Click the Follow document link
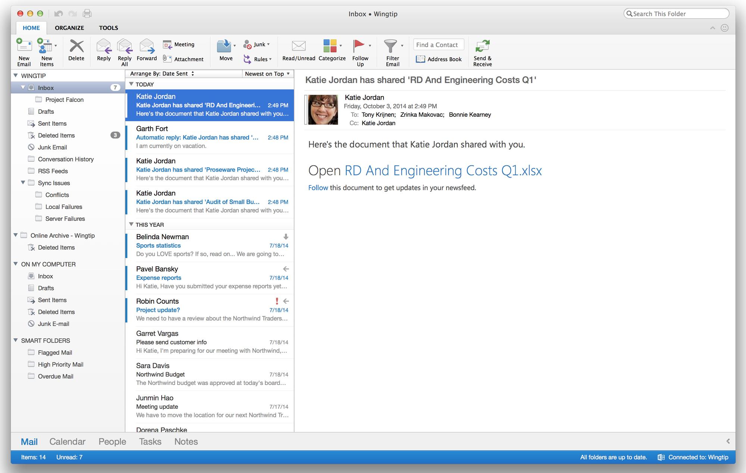Viewport: 746px width, 473px height. [318, 188]
